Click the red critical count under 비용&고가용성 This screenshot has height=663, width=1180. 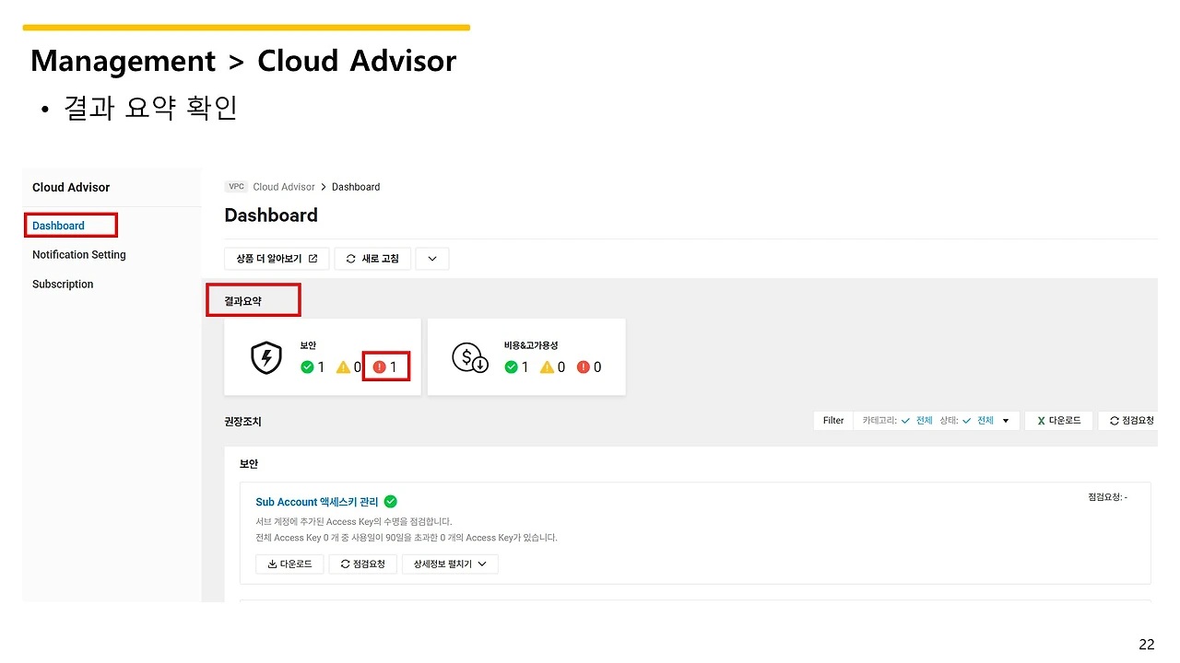pyautogui.click(x=589, y=366)
